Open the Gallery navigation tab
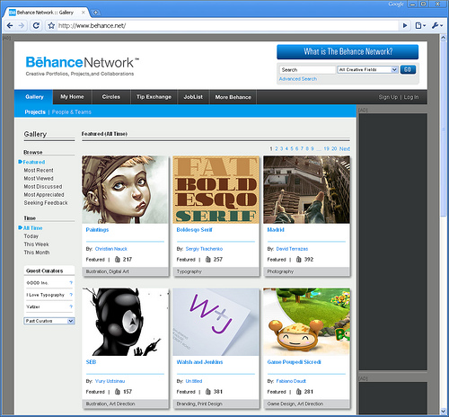Viewport: 449px width, 417px height. (33, 97)
